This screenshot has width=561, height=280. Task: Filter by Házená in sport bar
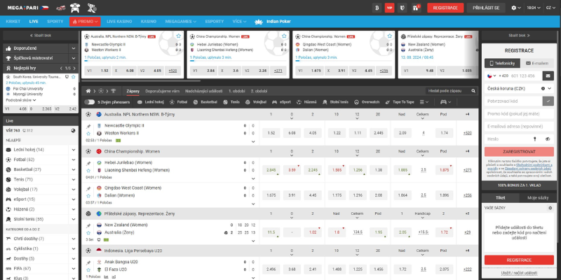pyautogui.click(x=306, y=102)
